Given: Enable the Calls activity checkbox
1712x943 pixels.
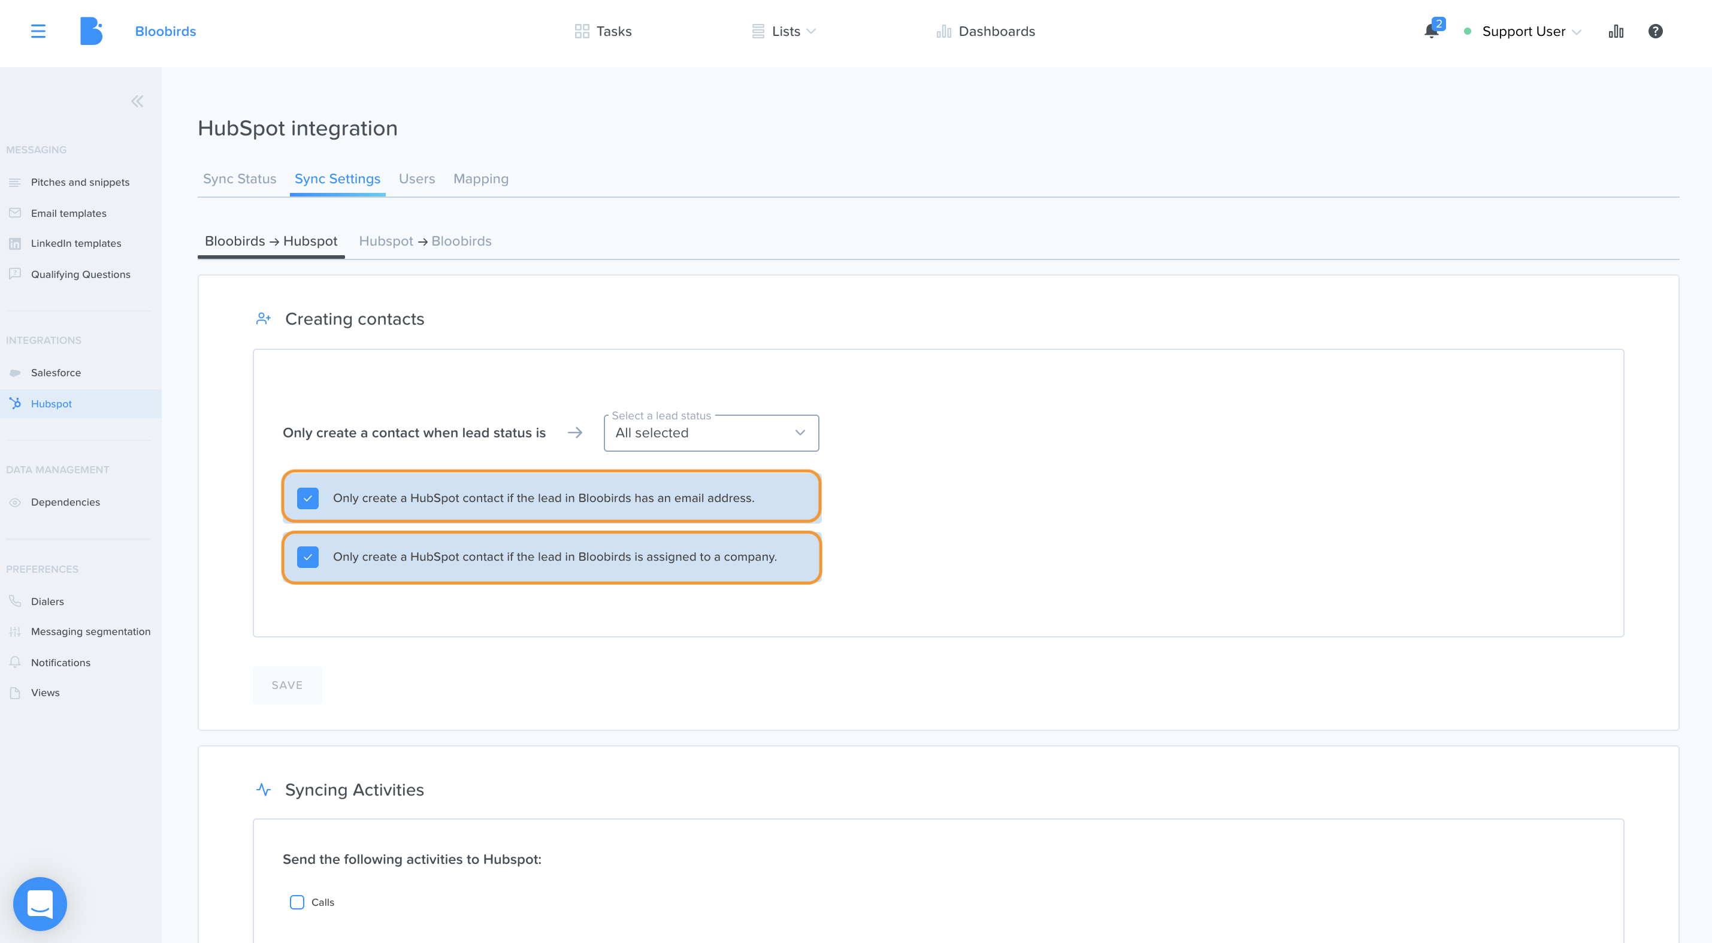Looking at the screenshot, I should (x=297, y=902).
